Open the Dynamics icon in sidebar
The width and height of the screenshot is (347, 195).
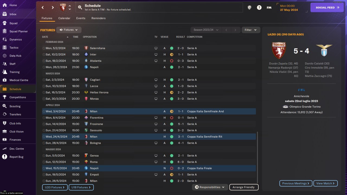5,40
